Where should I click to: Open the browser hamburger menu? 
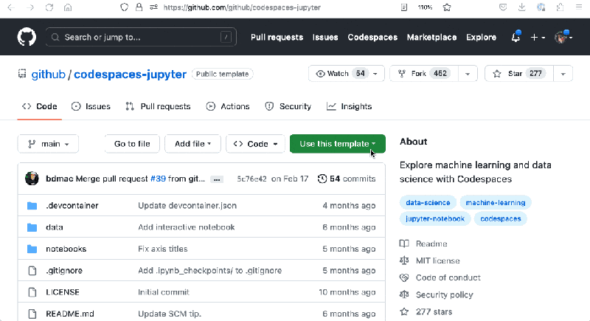click(579, 7)
